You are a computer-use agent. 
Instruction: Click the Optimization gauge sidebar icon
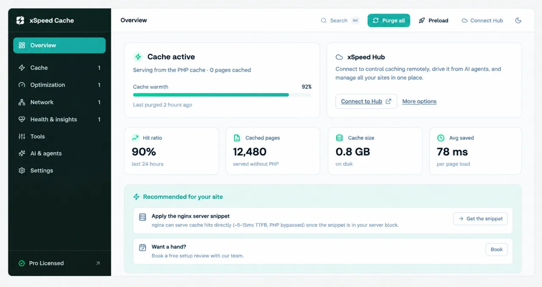click(22, 85)
